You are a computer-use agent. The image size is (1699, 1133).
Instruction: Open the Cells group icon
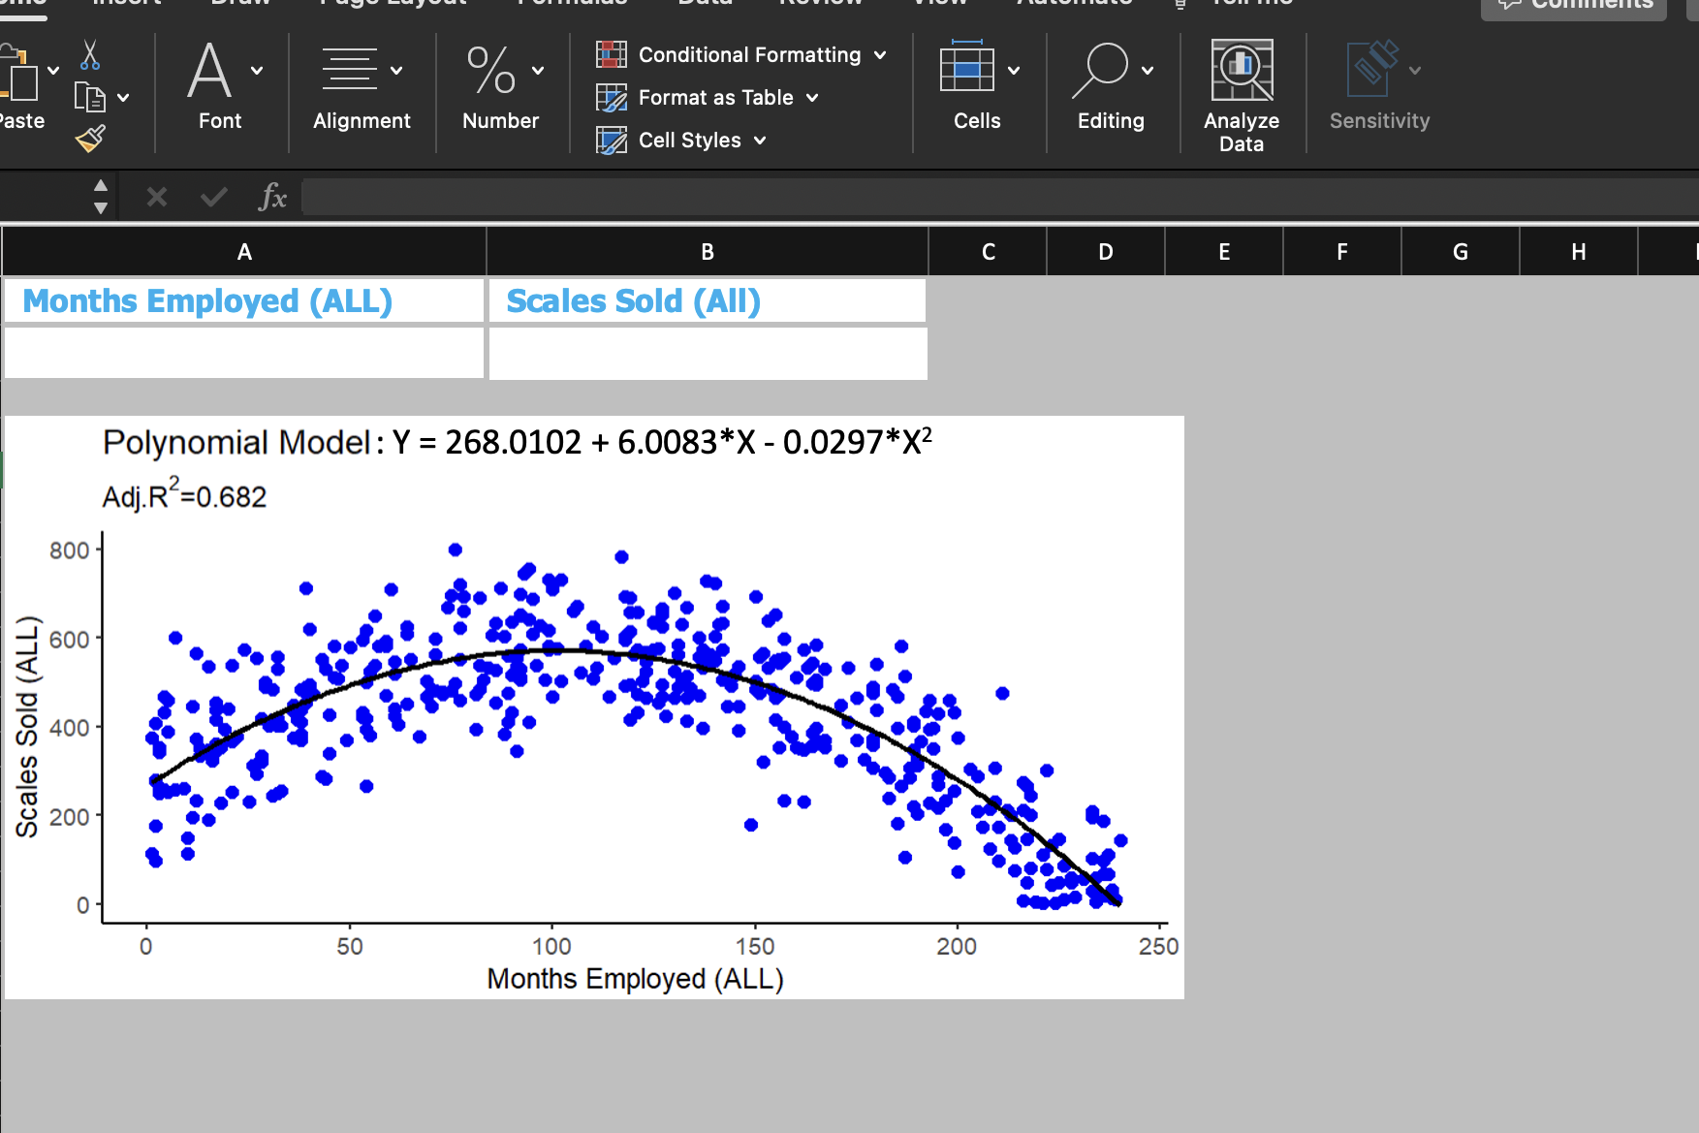coord(966,71)
